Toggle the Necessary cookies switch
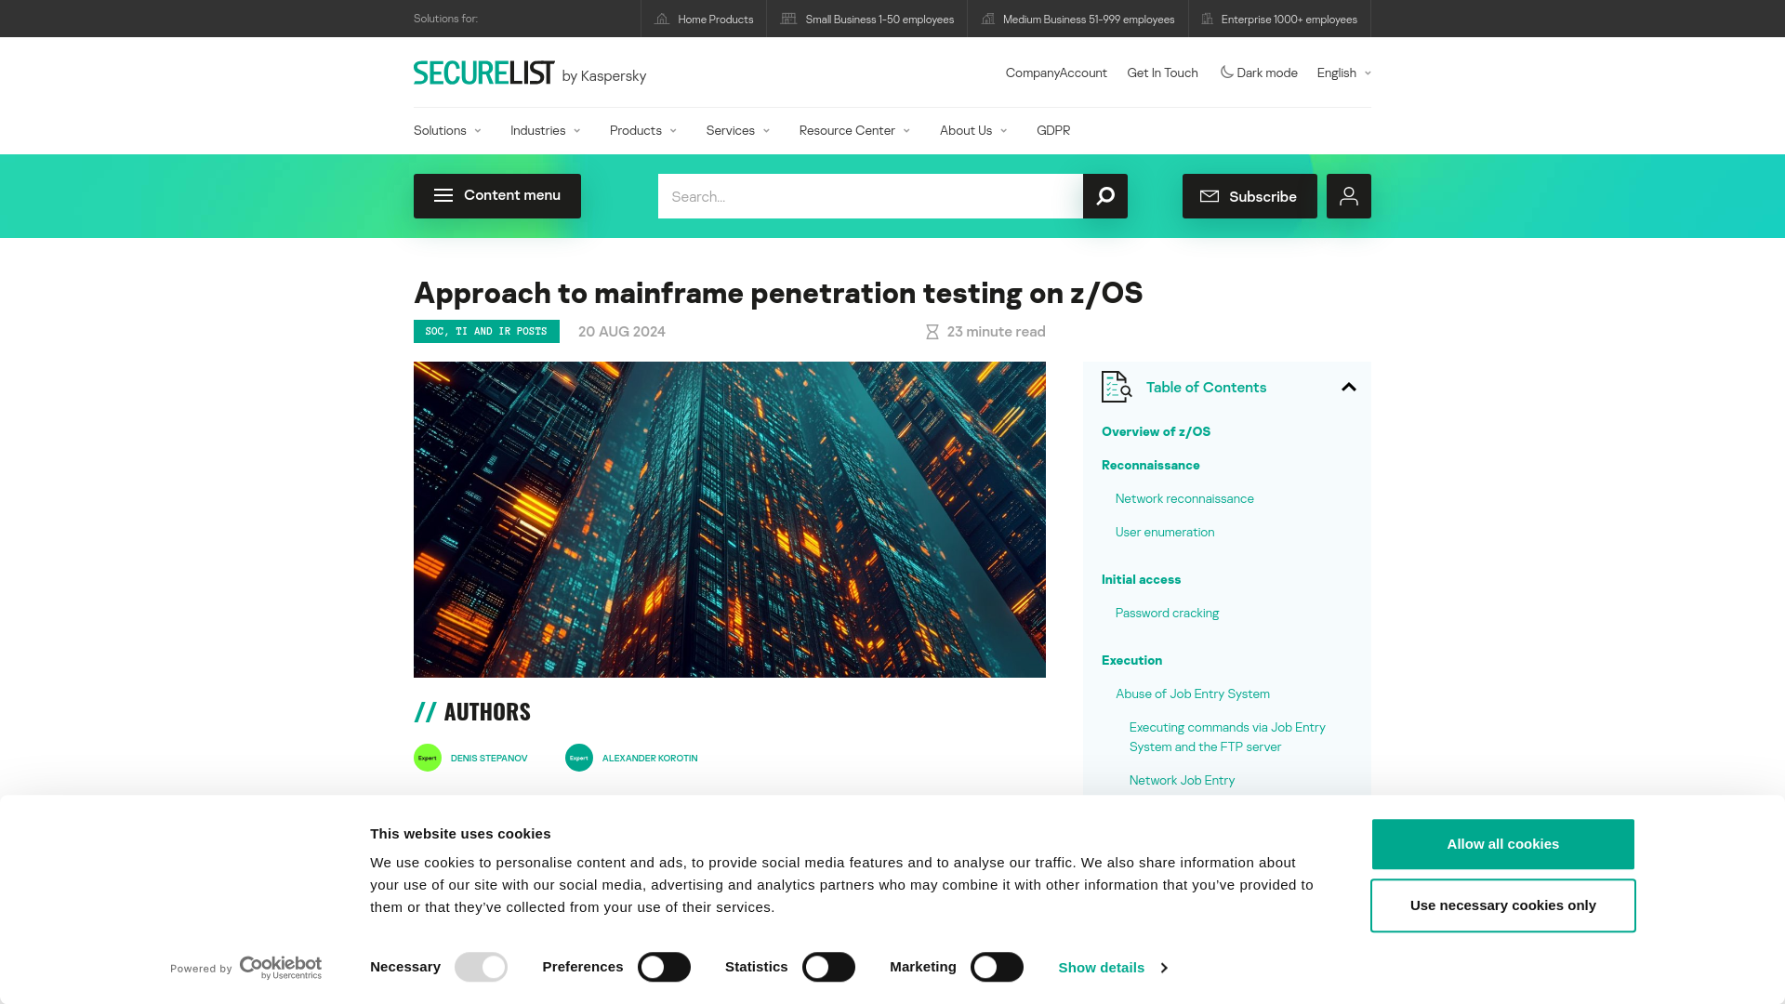Screen dimensions: 1785x1004 point(481,967)
